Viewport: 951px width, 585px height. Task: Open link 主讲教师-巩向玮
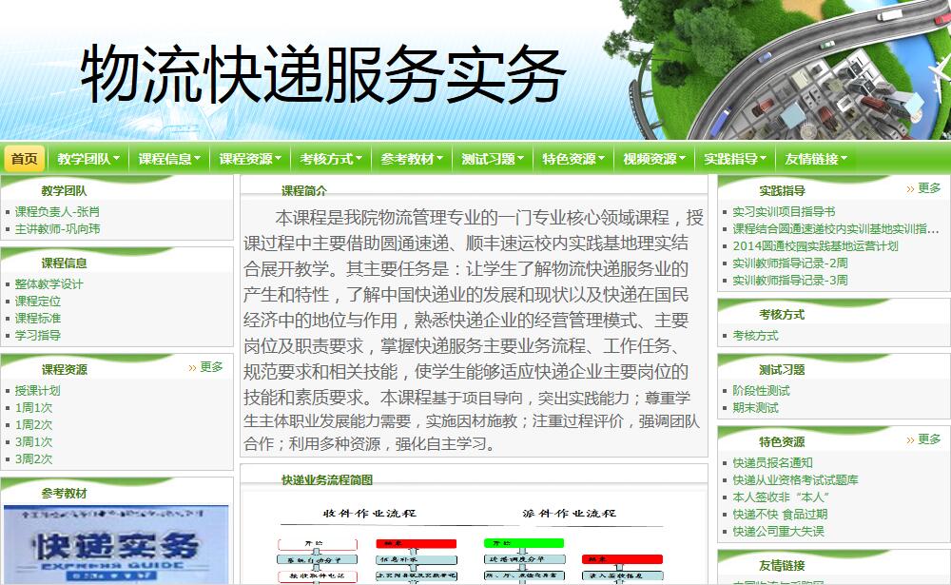click(x=58, y=229)
